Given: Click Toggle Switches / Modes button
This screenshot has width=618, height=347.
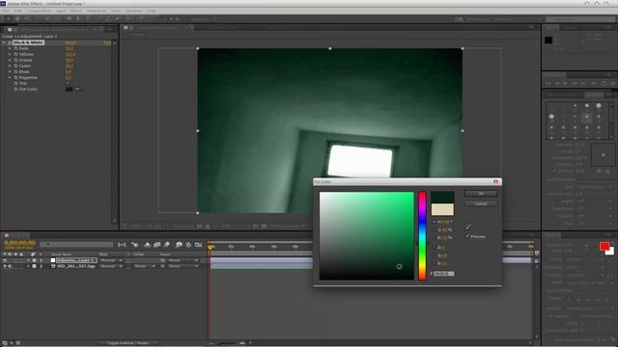Looking at the screenshot, I should (128, 343).
